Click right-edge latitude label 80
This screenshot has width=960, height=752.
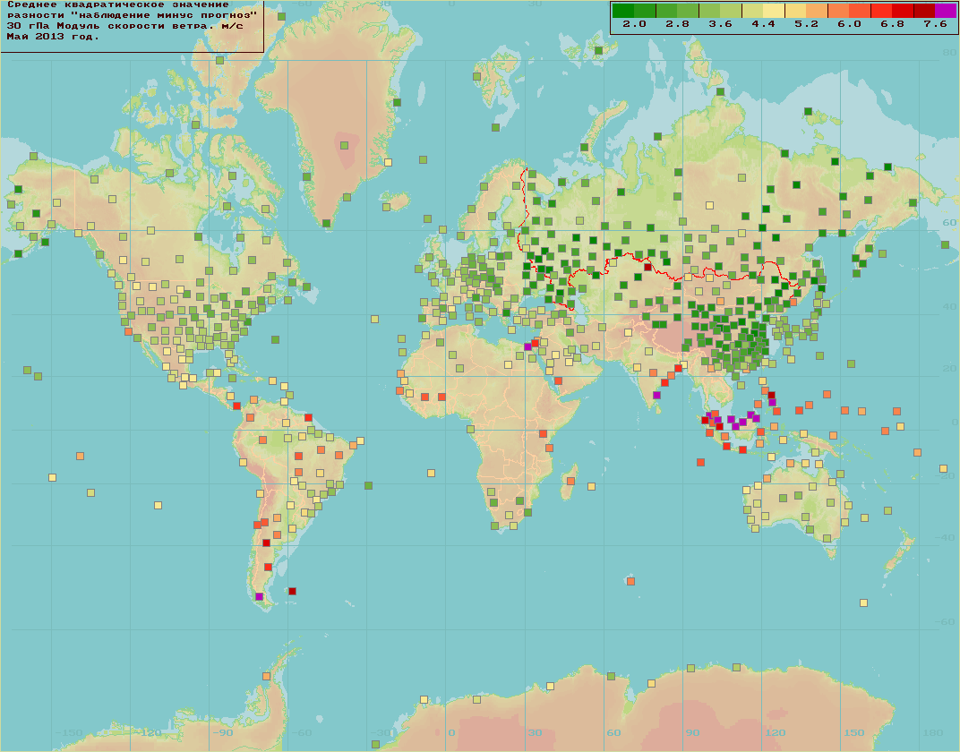click(x=949, y=53)
